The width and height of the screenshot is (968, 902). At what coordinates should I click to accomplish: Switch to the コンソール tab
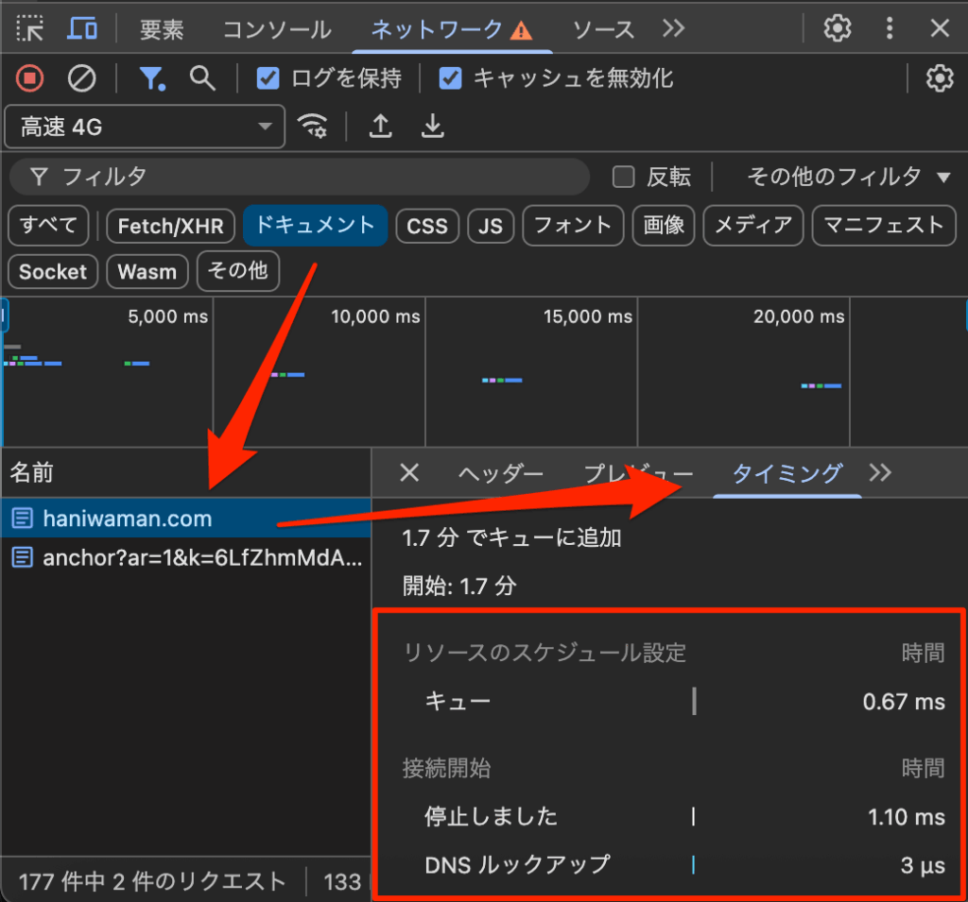[277, 29]
